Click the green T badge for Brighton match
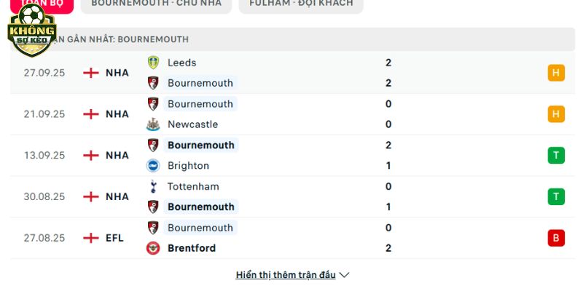Screen dimensions: 583x291 pyautogui.click(x=556, y=155)
